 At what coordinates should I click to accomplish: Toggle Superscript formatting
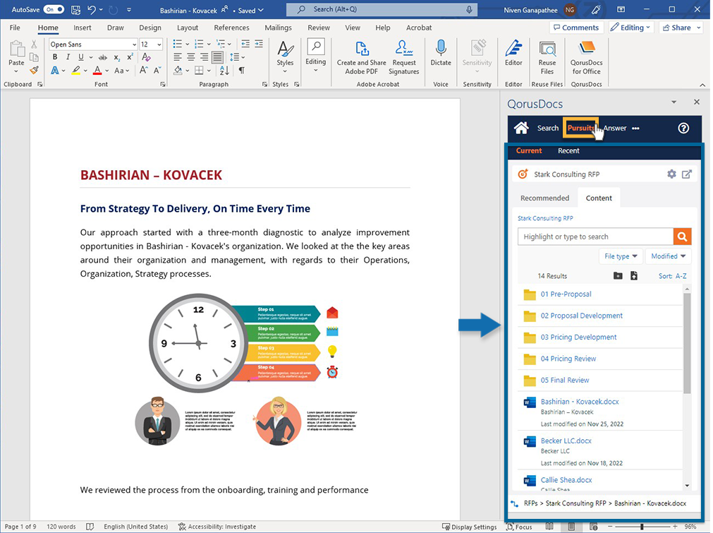point(130,57)
